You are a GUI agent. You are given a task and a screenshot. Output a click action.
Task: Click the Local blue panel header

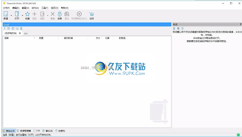(87, 25)
